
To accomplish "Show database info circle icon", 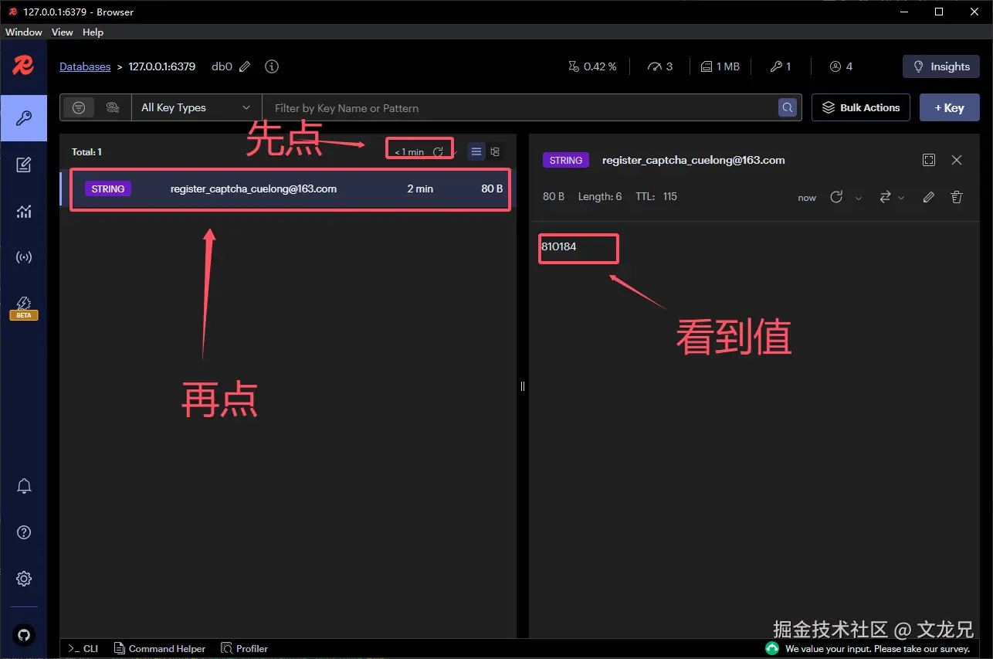I will [x=272, y=66].
